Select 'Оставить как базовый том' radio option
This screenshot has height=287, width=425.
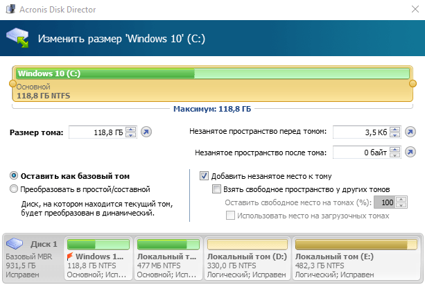pyautogui.click(x=14, y=175)
